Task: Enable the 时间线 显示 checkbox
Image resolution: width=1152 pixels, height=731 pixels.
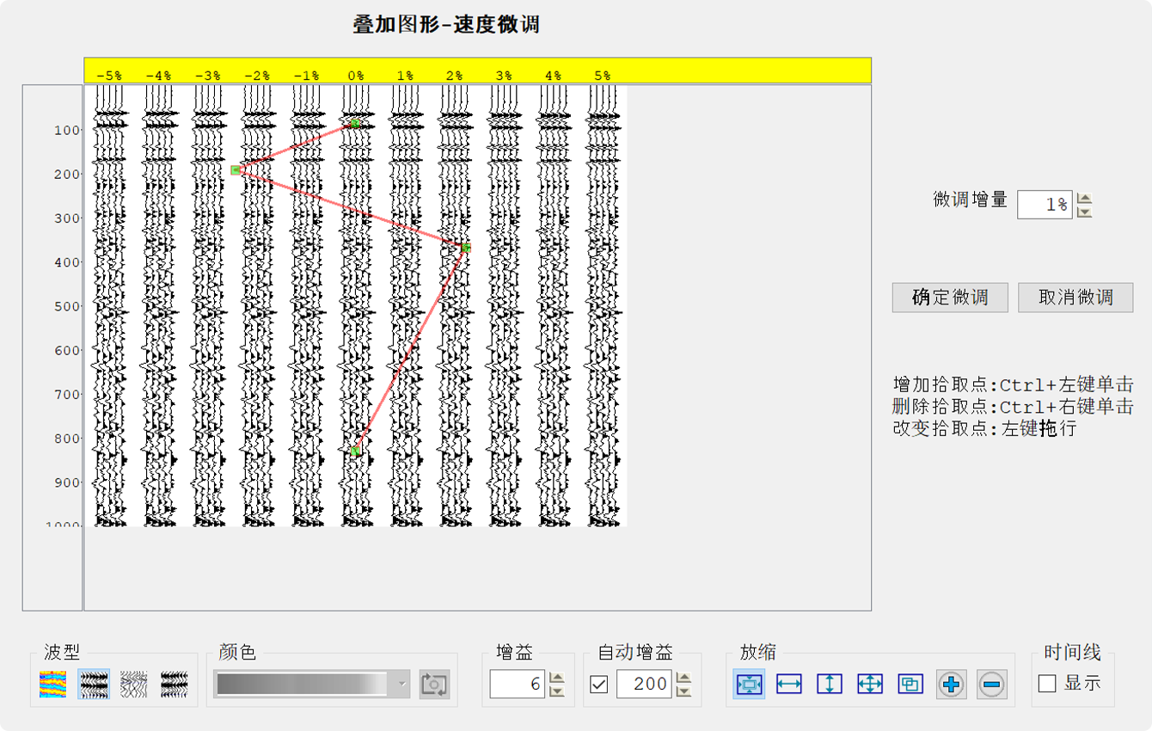Action: (x=1047, y=684)
